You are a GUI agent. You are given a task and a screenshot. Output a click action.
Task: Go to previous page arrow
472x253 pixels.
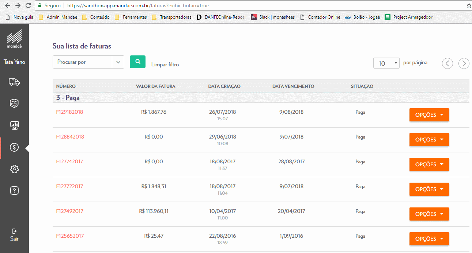pyautogui.click(x=447, y=63)
